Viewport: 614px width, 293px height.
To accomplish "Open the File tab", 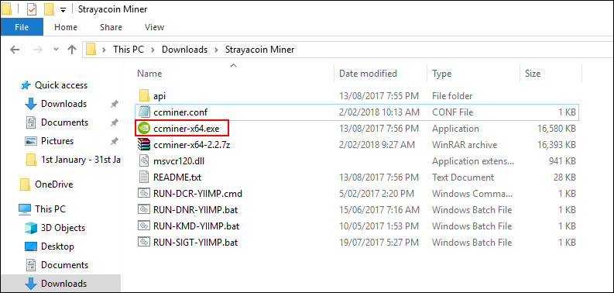I will [22, 27].
